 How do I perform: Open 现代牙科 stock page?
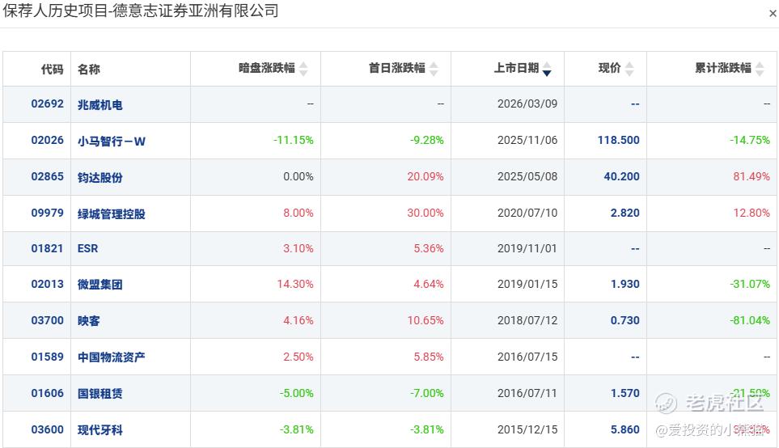[x=99, y=430]
